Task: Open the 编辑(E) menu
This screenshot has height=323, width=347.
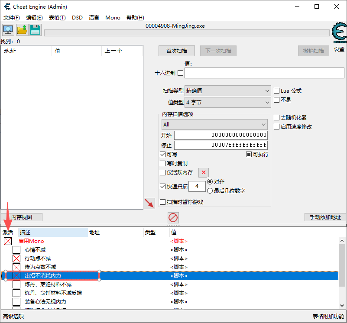Action: (x=34, y=17)
